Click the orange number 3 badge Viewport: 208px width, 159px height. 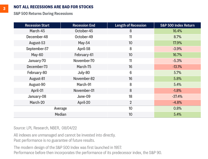tap(4, 9)
